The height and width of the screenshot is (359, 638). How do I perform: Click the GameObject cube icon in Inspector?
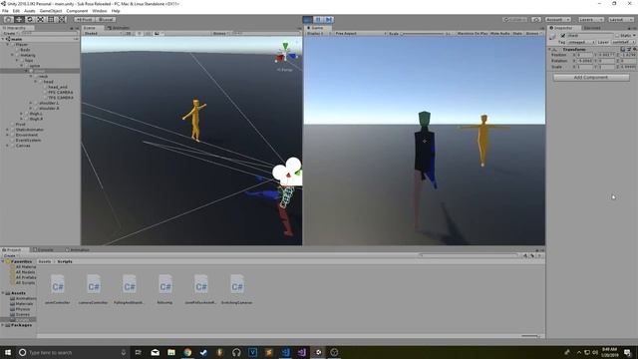pyautogui.click(x=552, y=37)
